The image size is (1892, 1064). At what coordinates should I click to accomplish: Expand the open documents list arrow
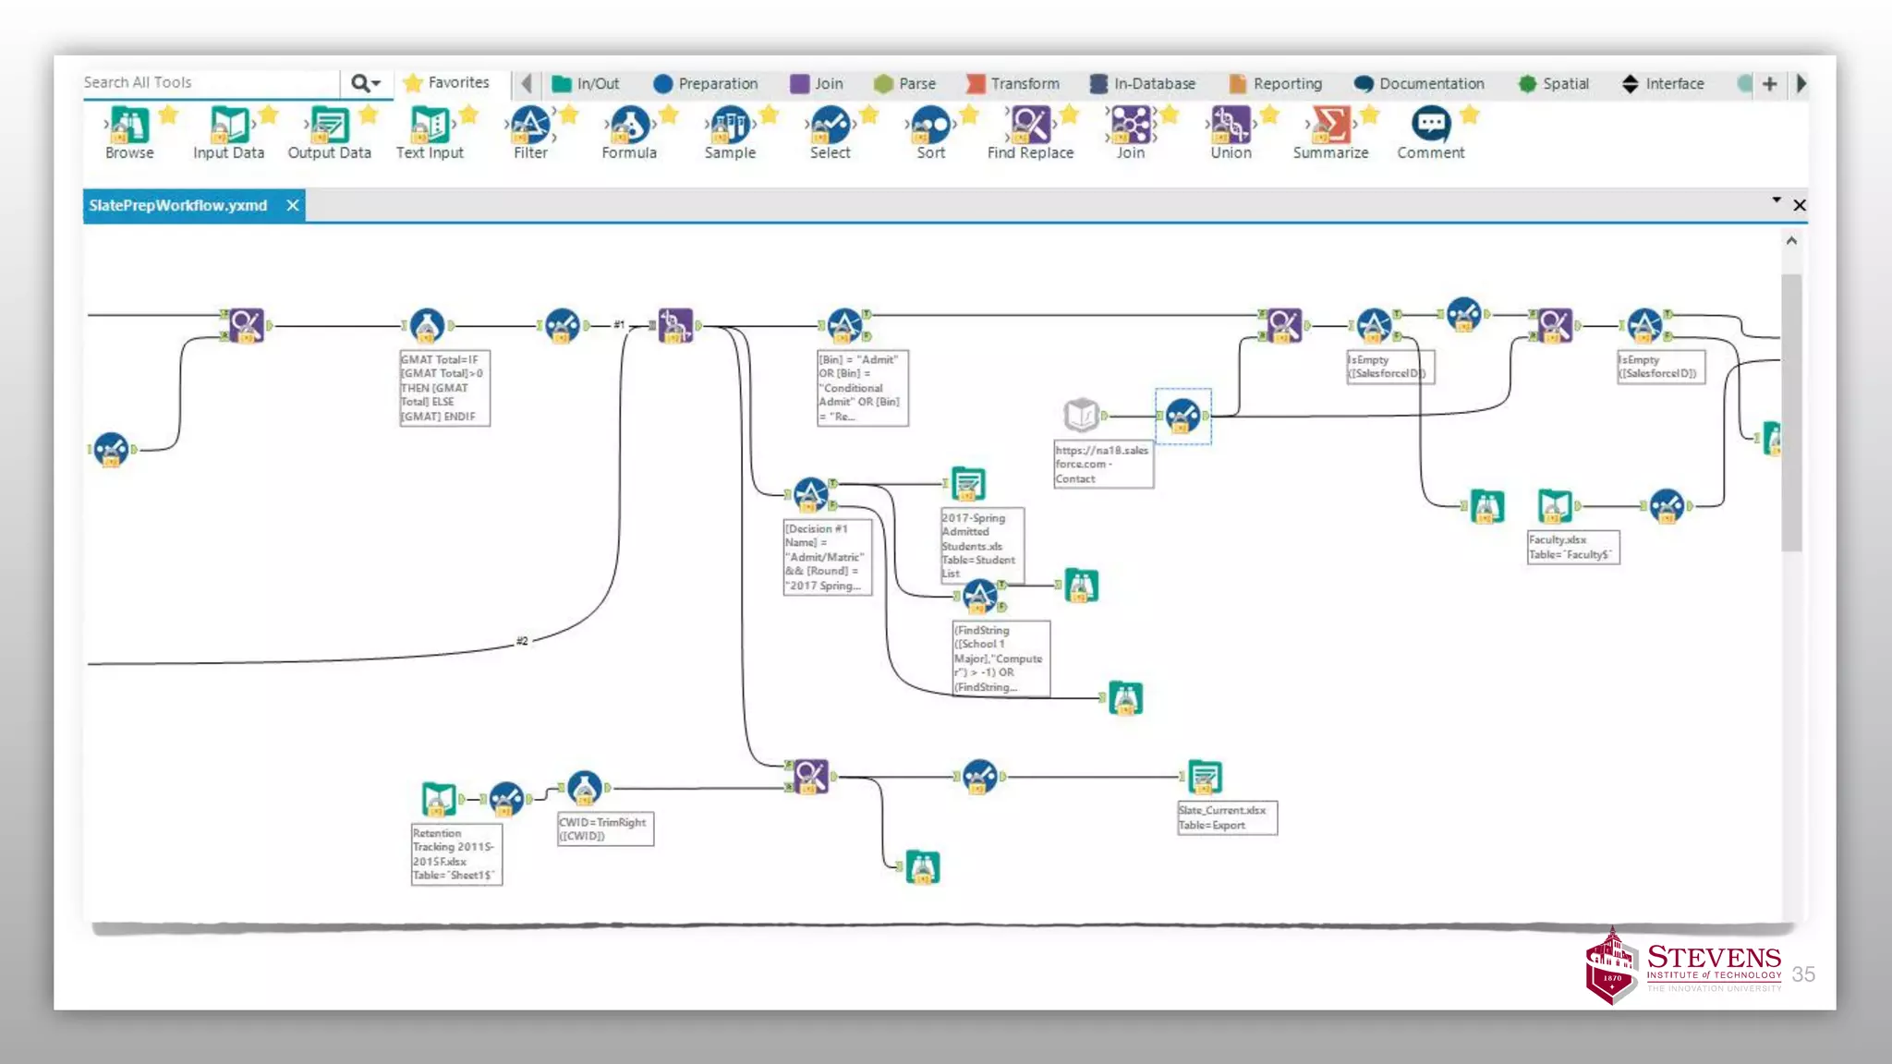1776,199
